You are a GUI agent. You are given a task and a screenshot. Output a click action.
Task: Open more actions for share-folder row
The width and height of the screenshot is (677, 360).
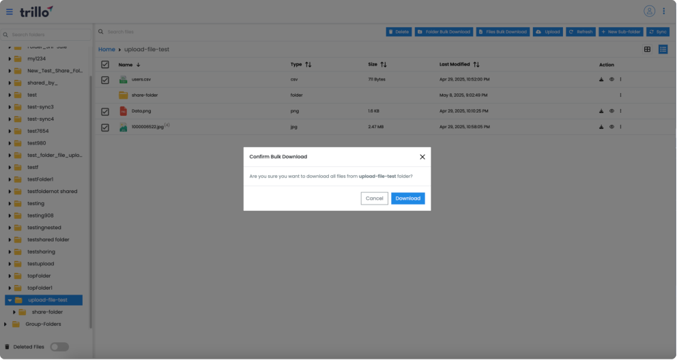620,95
